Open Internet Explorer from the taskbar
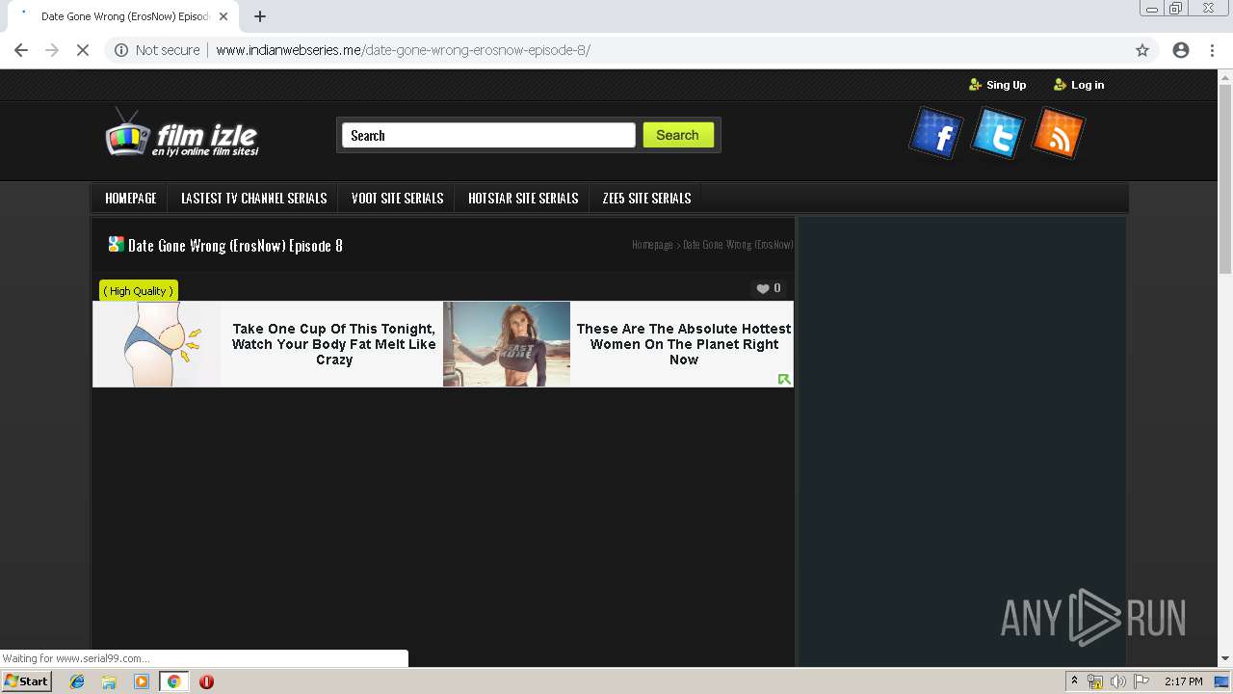Viewport: 1233px width, 694px height. pyautogui.click(x=77, y=681)
